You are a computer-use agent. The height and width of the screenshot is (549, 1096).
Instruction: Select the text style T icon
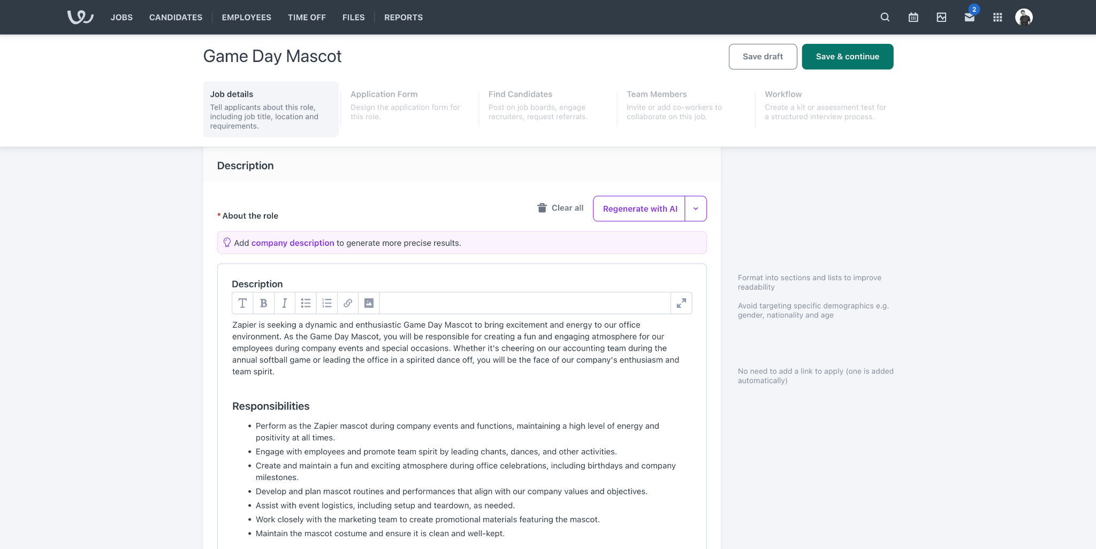[242, 303]
